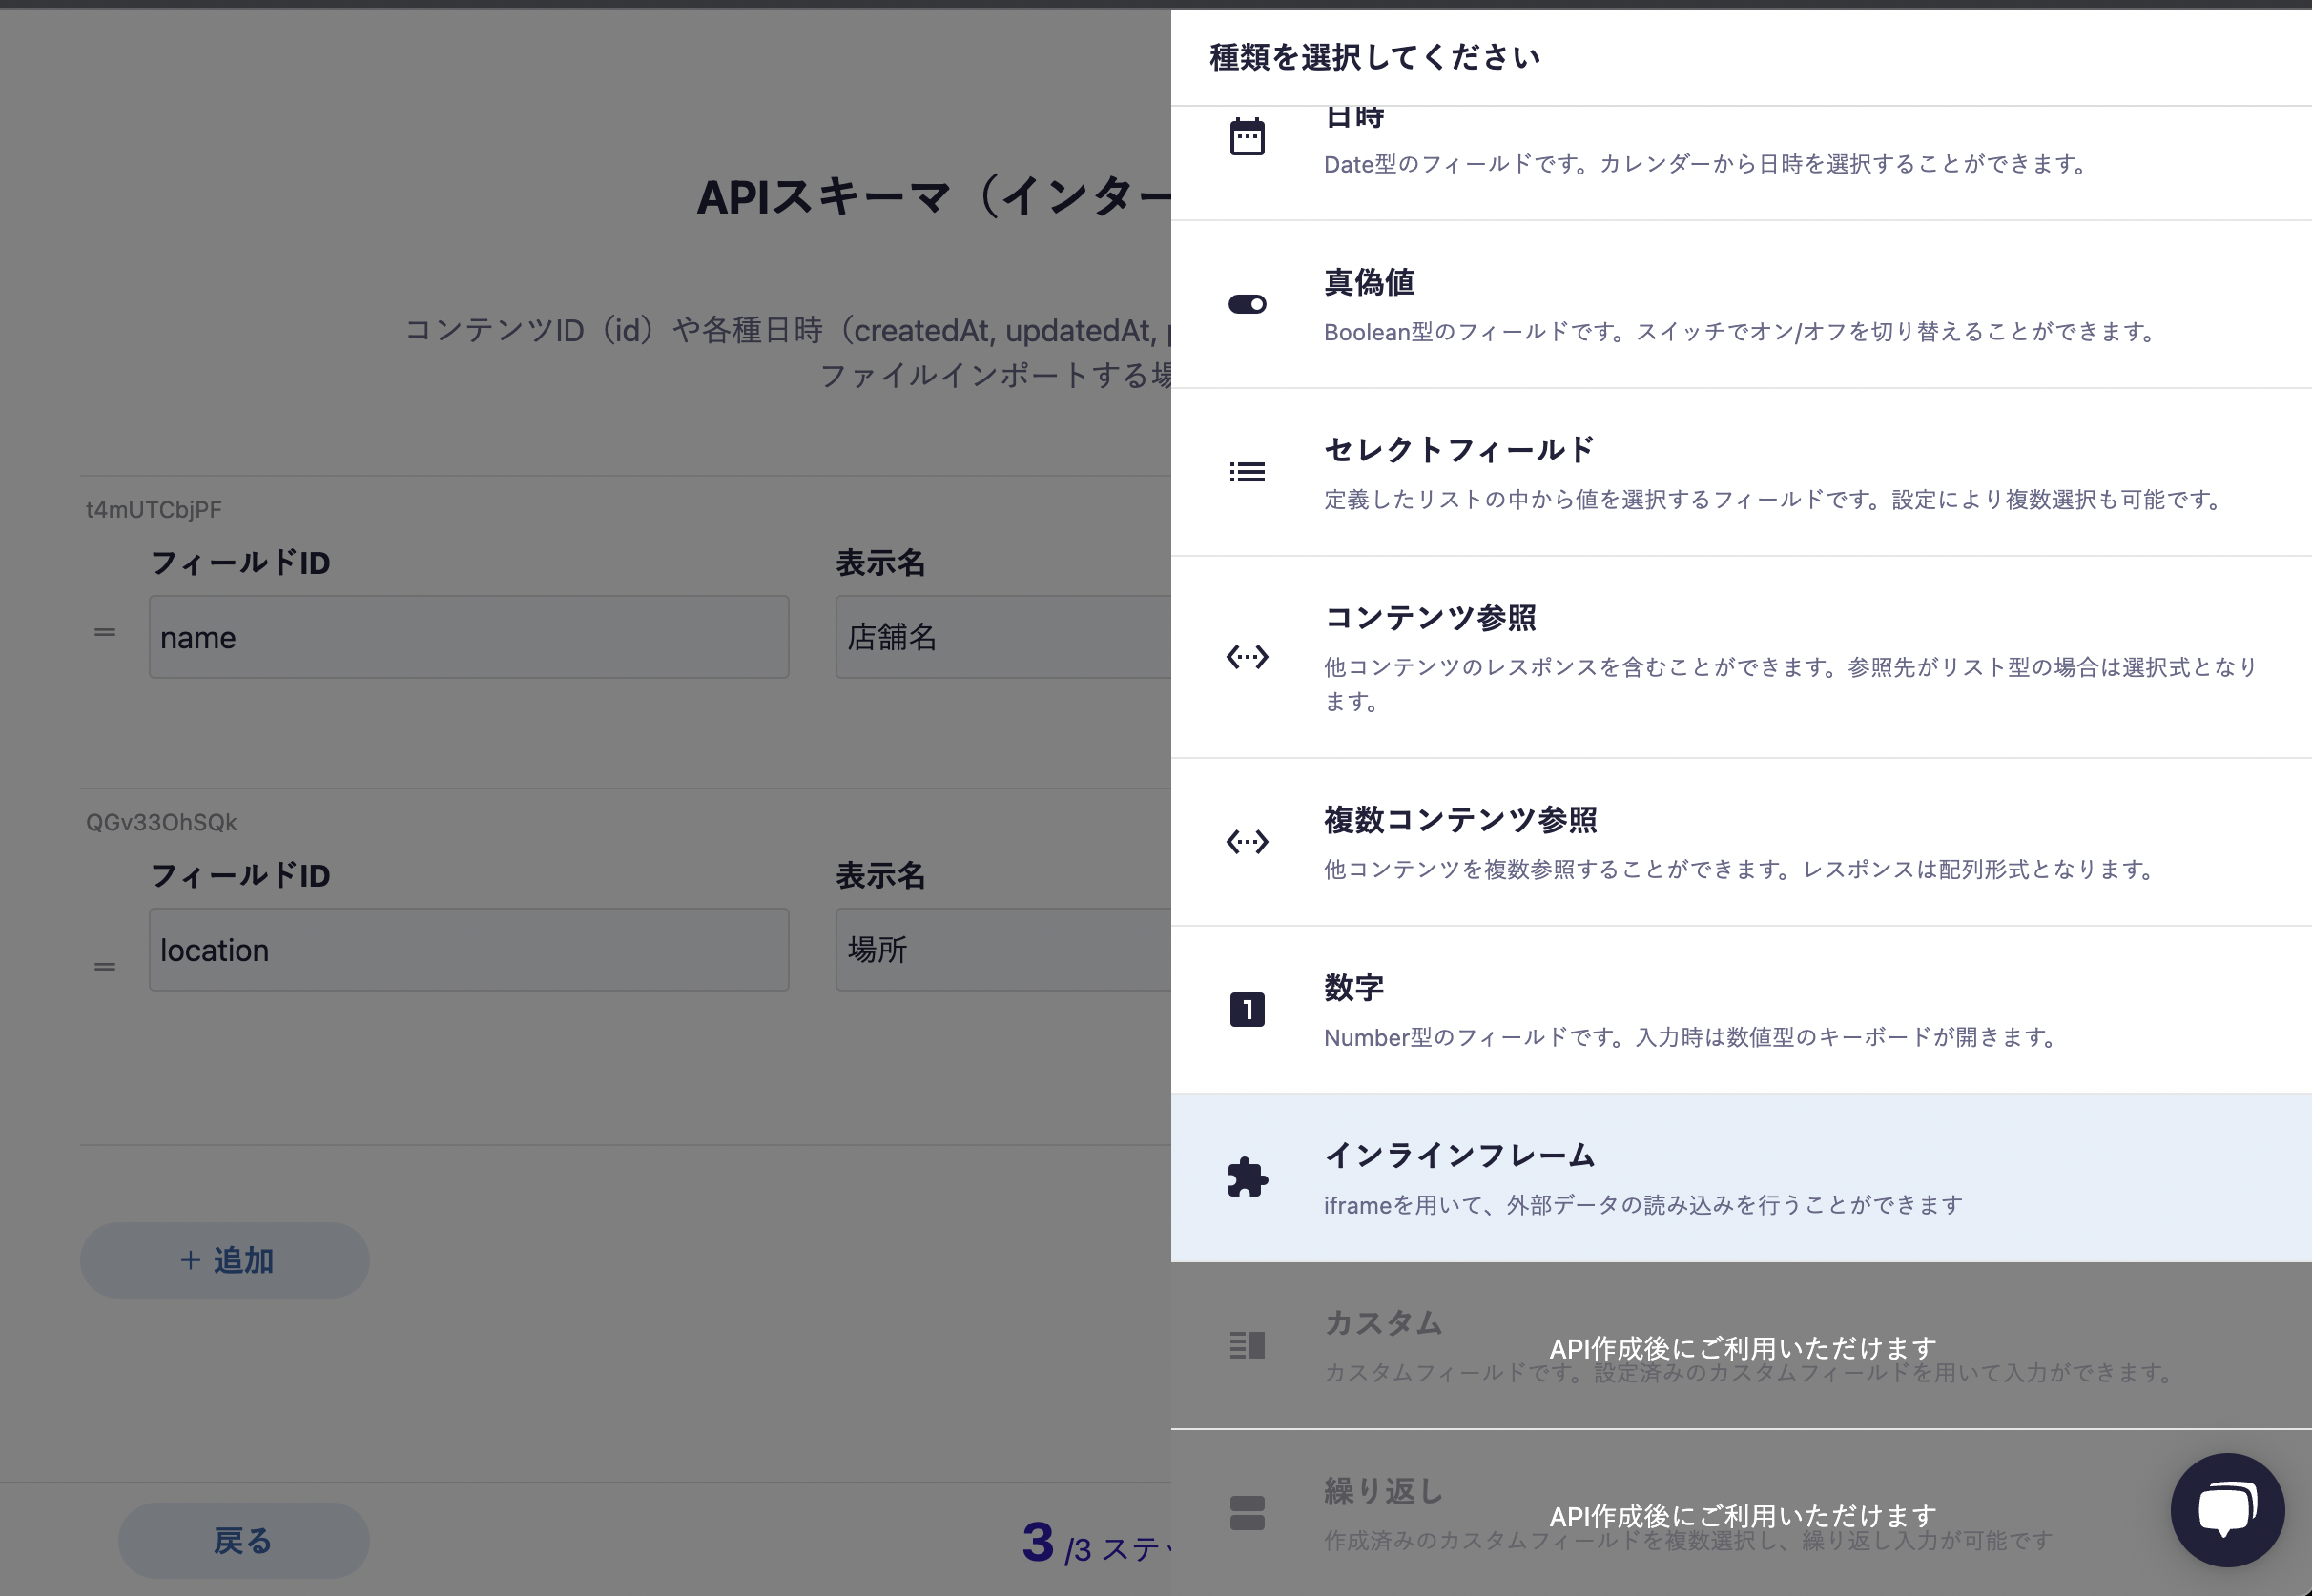This screenshot has width=2312, height=1596.
Task: Click the calendar icon for 日時 field
Action: click(x=1247, y=137)
